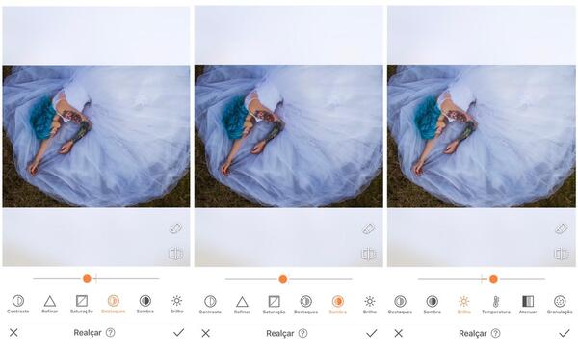Apply with checkmark in middle screenshot
Screen dimensions: 578x353
372,333
